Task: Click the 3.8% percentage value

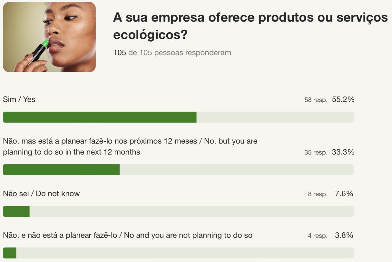Action: pyautogui.click(x=344, y=236)
